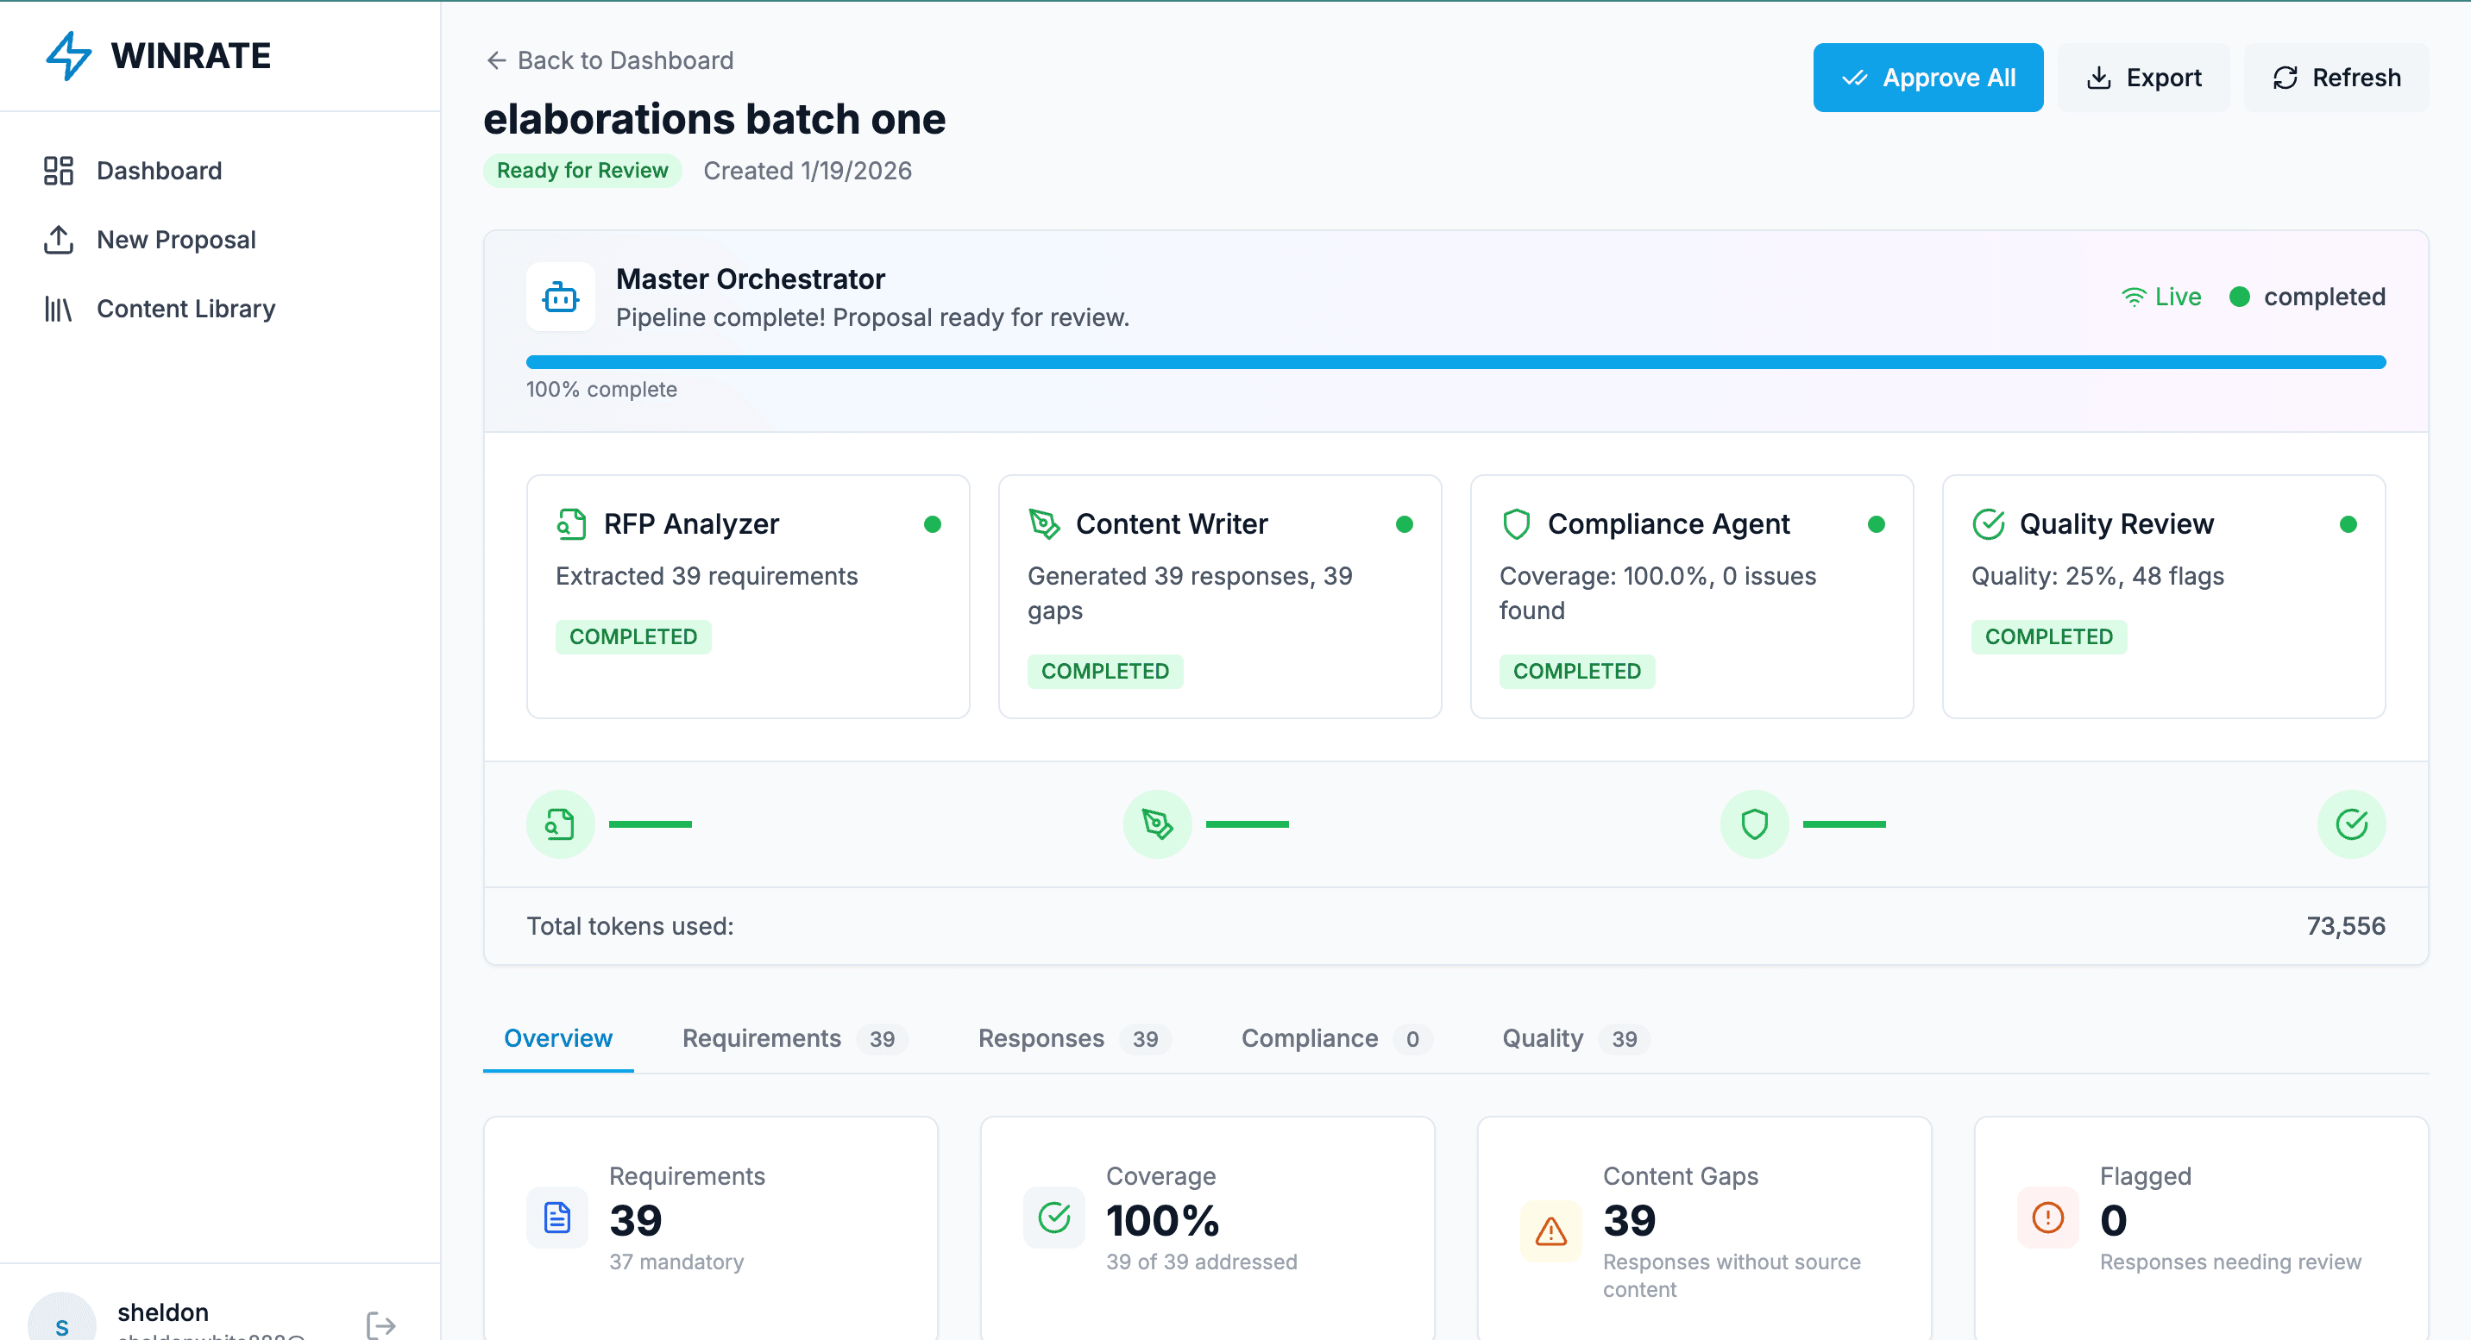Click the Content Writer pen stage circle

click(x=1157, y=824)
